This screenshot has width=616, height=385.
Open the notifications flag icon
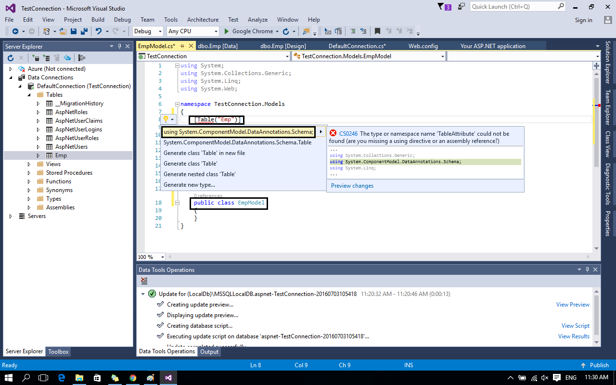click(x=445, y=7)
